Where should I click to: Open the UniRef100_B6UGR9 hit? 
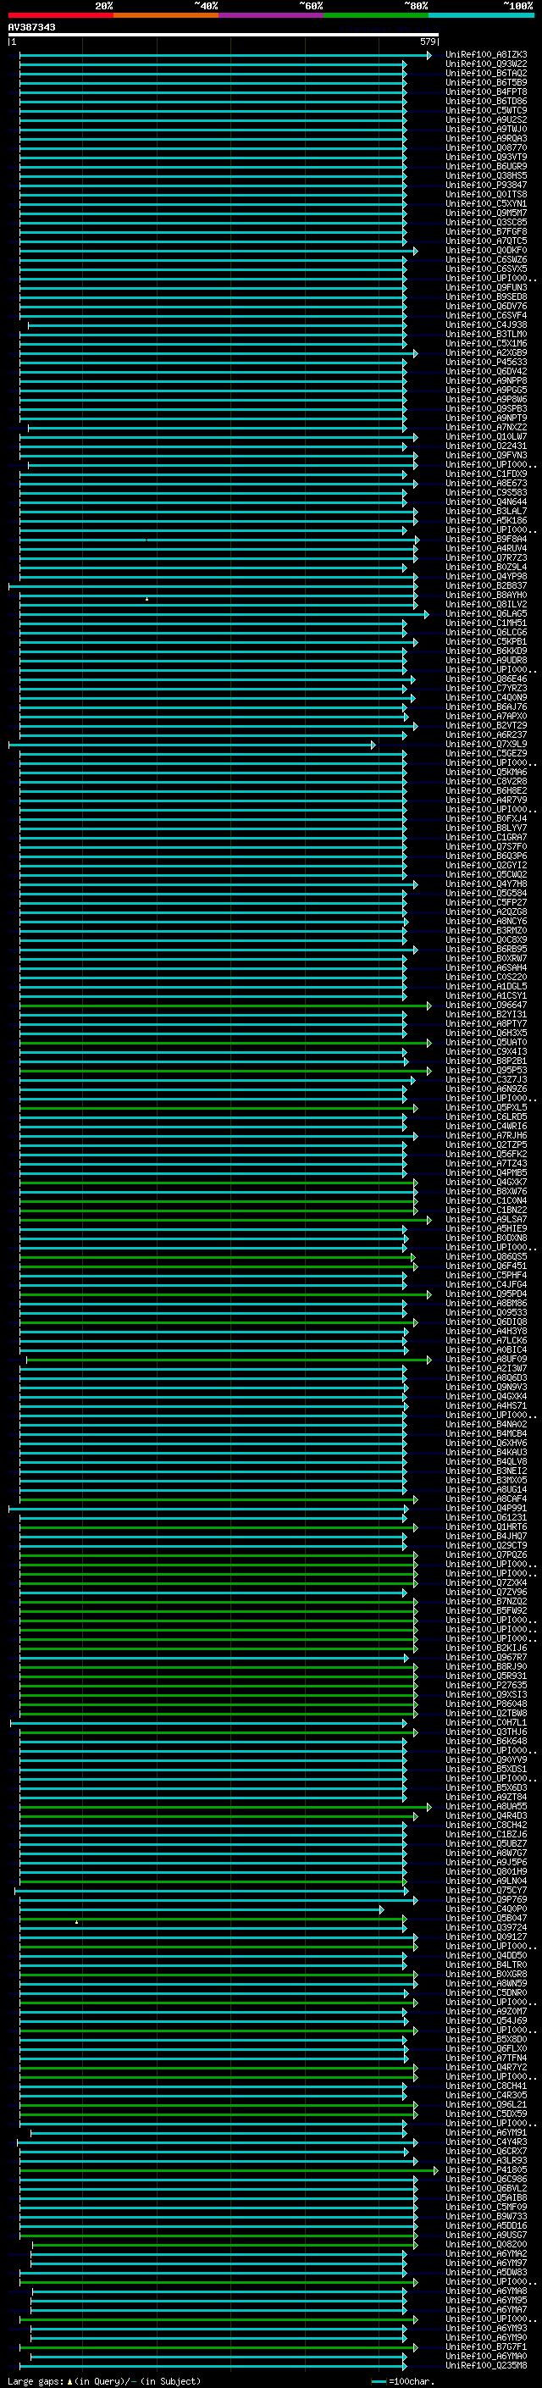pos(486,167)
